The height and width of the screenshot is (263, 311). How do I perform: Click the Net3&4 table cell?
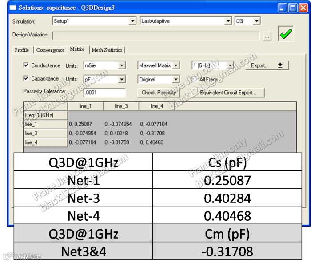84,251
